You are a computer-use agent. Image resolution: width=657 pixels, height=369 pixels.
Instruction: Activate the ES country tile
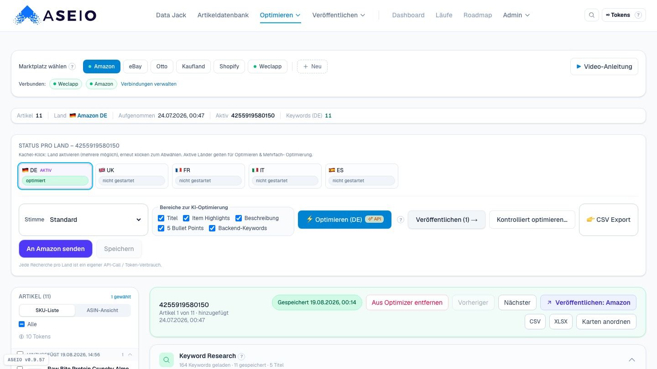click(x=362, y=176)
